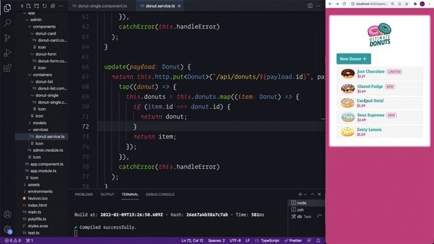Expand the models folder

click(x=39, y=123)
